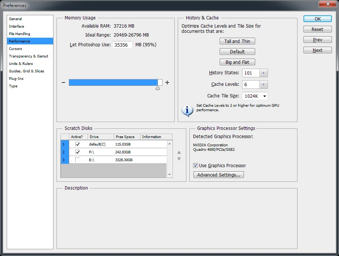Click the 3328.30GB free space cell

(124, 160)
